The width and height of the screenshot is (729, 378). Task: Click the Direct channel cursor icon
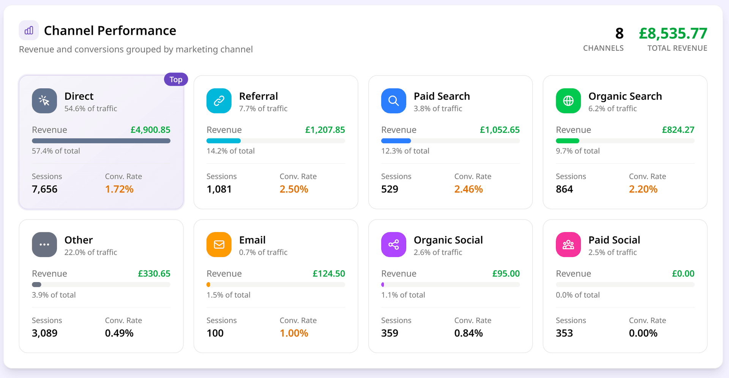pos(44,101)
